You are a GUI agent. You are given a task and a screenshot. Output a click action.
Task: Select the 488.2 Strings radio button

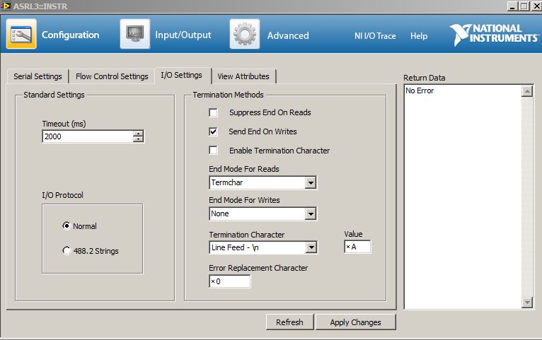click(x=67, y=250)
